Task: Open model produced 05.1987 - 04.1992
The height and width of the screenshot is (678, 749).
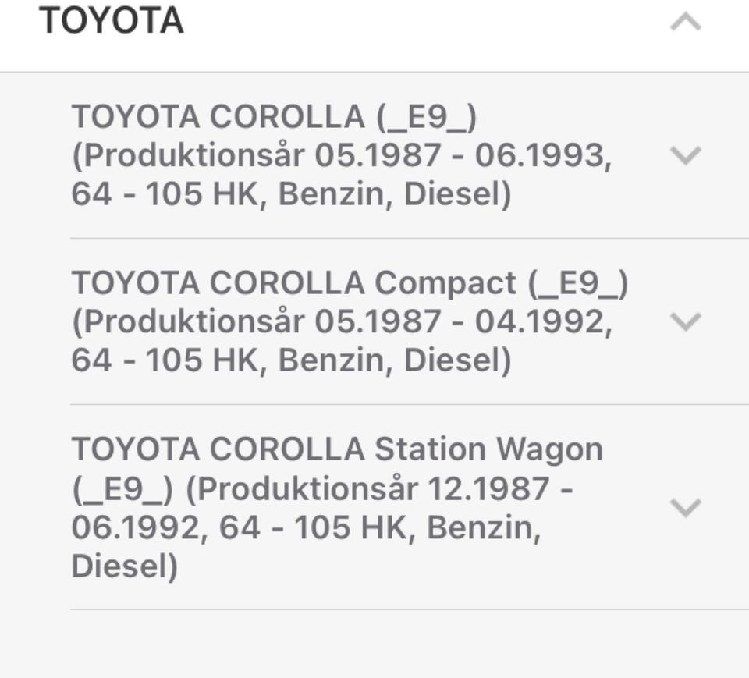Action: (x=342, y=322)
